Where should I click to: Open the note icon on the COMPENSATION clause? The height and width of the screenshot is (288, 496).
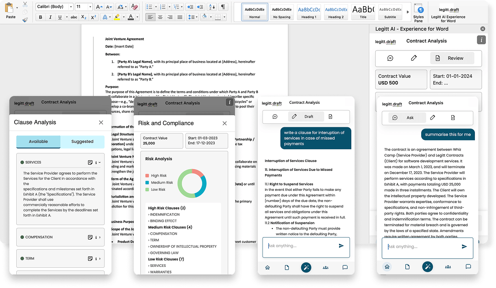click(x=90, y=237)
